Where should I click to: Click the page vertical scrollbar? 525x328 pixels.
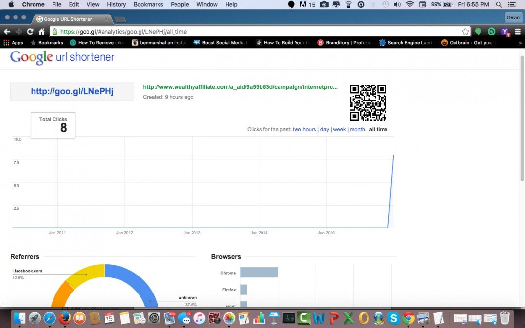(522, 119)
